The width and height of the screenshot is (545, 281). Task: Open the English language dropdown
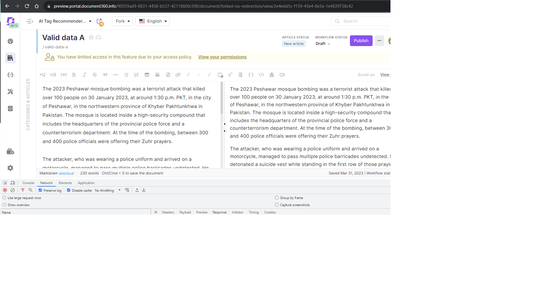click(x=153, y=21)
